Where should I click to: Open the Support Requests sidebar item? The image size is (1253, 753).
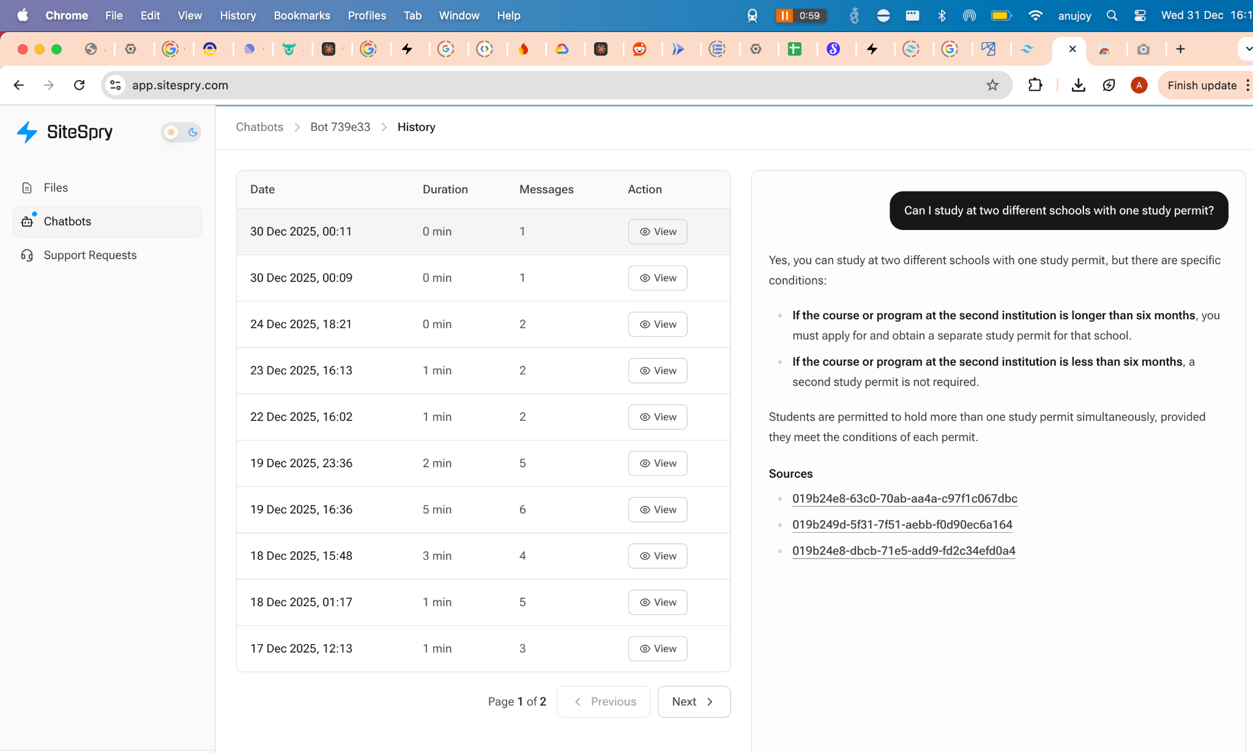tap(90, 255)
